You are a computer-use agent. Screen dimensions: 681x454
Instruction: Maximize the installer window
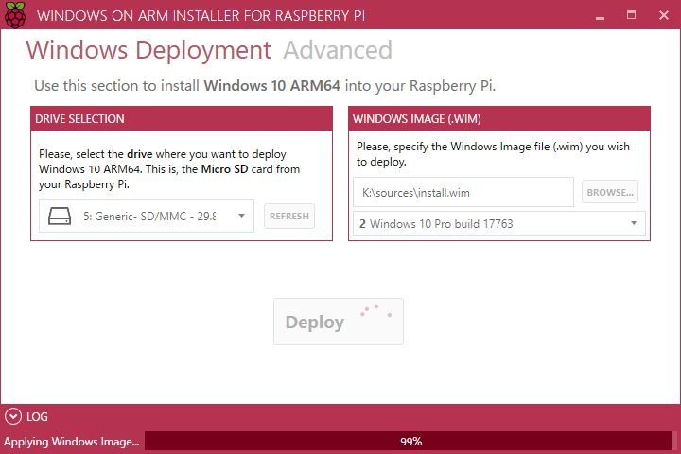coord(632,15)
